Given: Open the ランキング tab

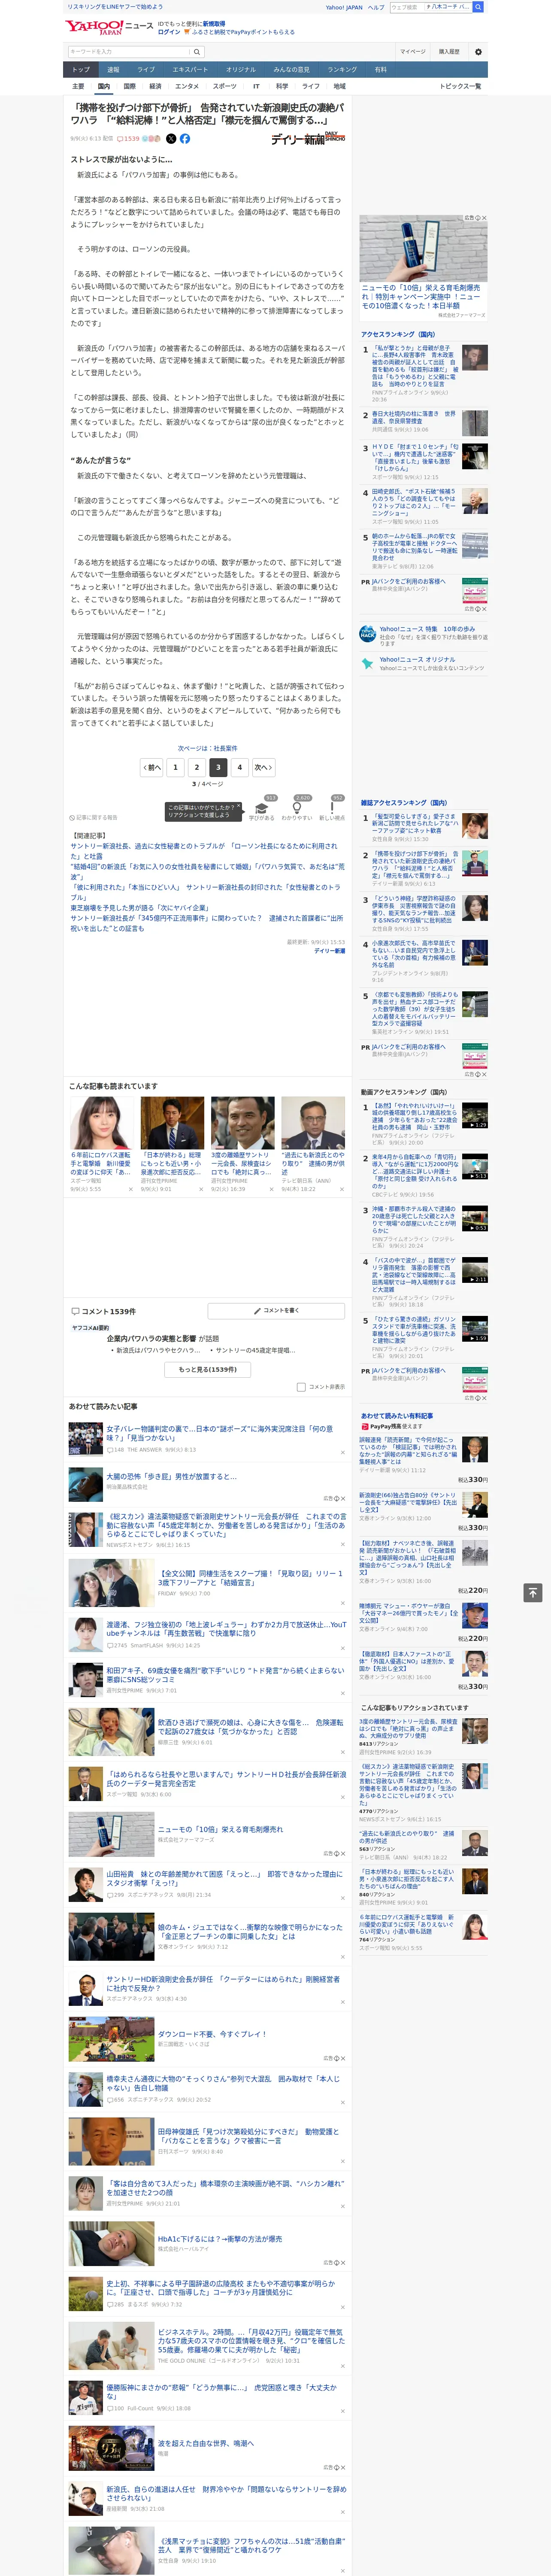Looking at the screenshot, I should click(342, 70).
